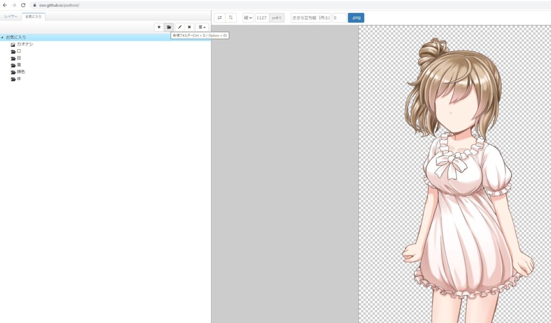Reload the PSDTool page
This screenshot has width=551, height=323.
point(23,5)
